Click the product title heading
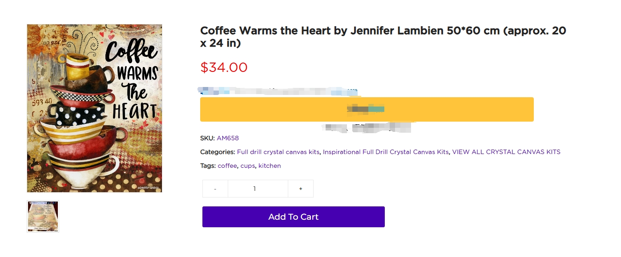Viewport: 621px width, 257px height. click(x=383, y=37)
